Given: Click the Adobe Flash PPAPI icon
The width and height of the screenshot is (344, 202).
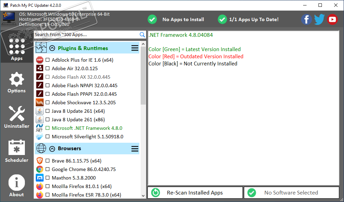Looking at the screenshot, I should coord(40,94).
